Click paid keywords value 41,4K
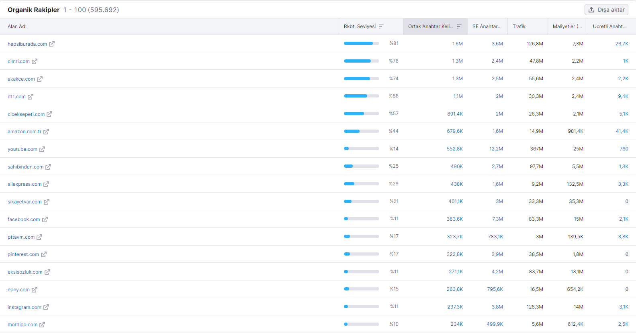The image size is (636, 333). [622, 131]
